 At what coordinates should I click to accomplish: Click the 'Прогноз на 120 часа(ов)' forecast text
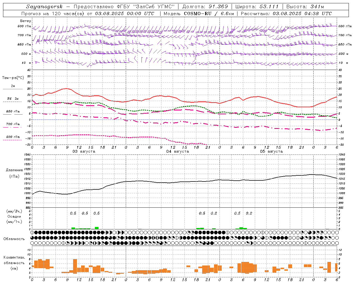(53, 13)
